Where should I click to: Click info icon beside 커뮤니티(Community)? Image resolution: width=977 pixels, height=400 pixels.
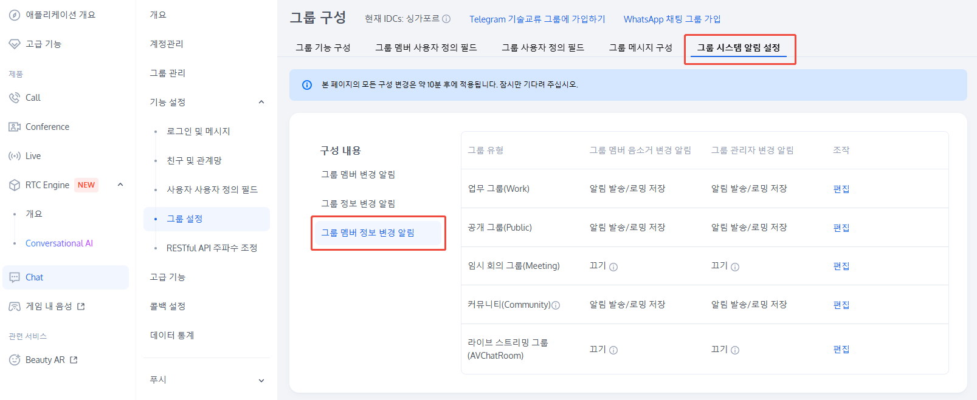(x=556, y=305)
